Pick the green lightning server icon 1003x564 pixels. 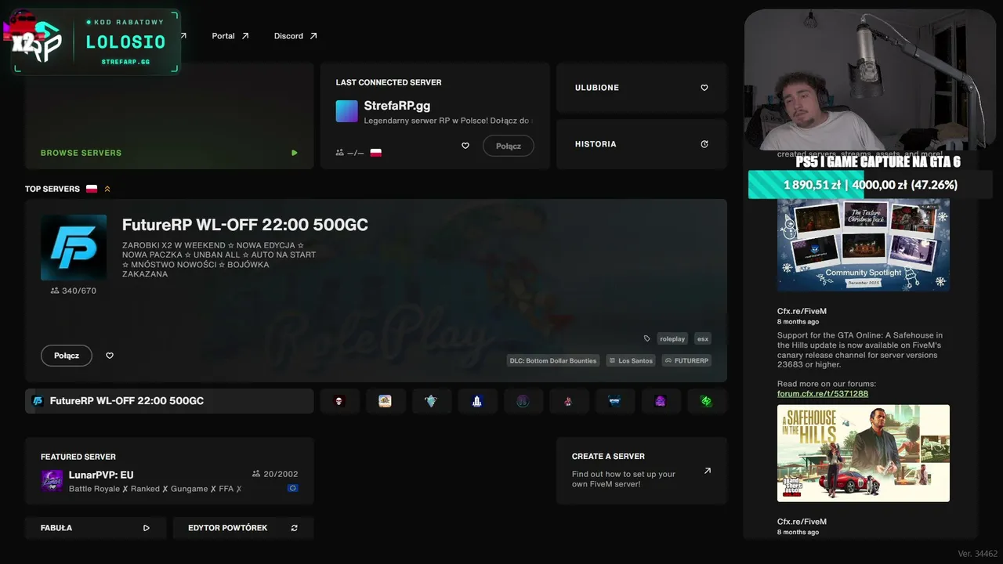point(706,401)
